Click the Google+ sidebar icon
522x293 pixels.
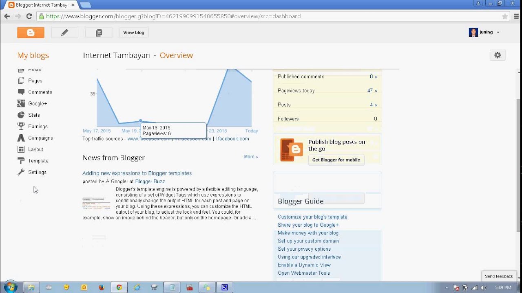(x=21, y=103)
